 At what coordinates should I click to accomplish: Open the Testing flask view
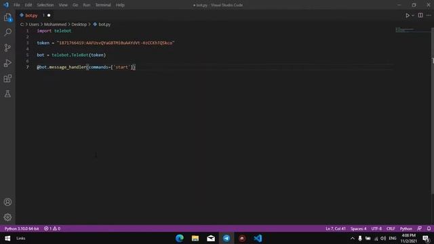(x=7, y=94)
